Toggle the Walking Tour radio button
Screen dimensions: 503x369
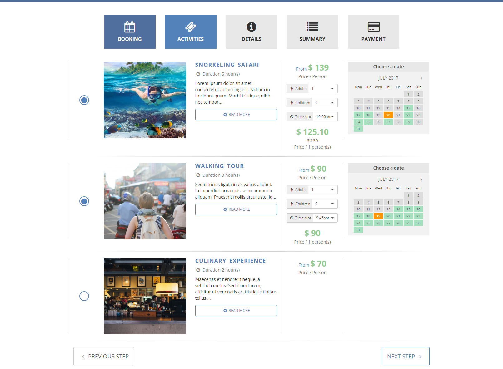[x=84, y=201]
